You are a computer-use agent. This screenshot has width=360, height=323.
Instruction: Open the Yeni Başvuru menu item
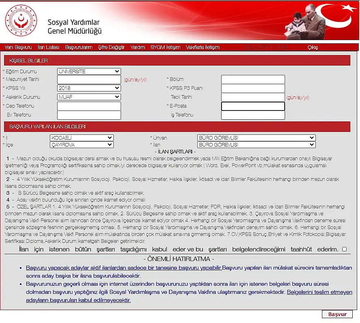click(18, 47)
